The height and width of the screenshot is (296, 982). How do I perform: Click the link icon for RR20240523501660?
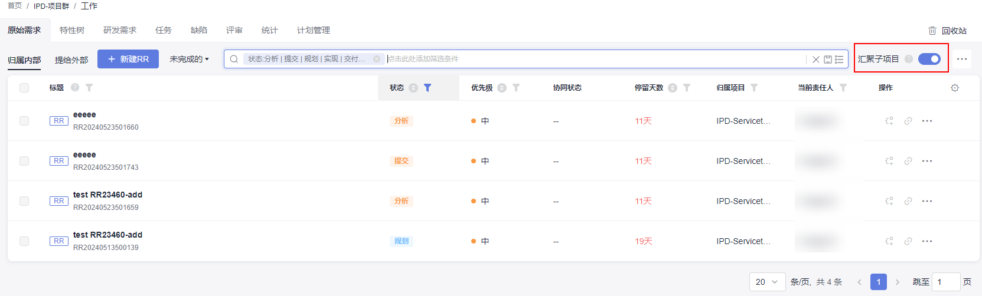[908, 121]
